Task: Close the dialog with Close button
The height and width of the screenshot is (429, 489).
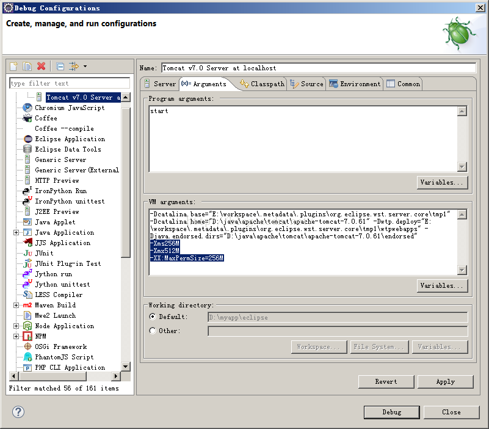Action: (x=451, y=412)
